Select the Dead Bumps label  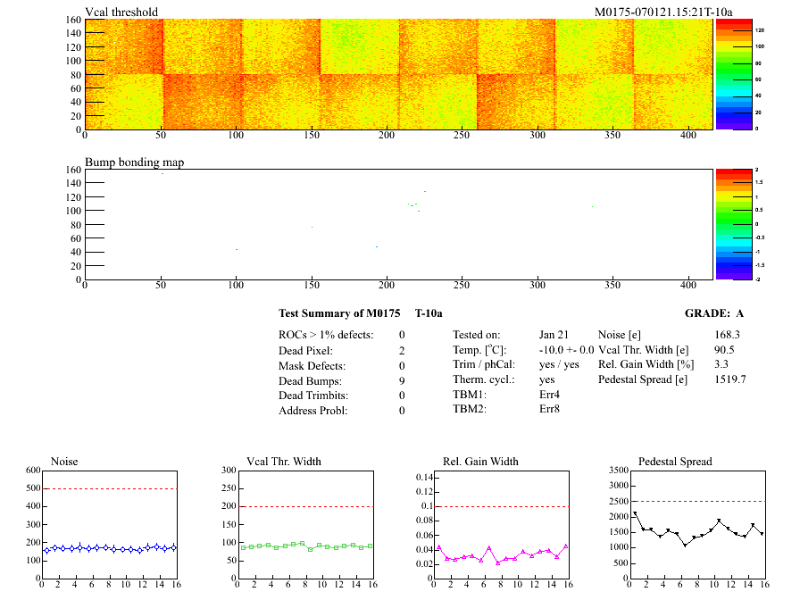pyautogui.click(x=306, y=380)
